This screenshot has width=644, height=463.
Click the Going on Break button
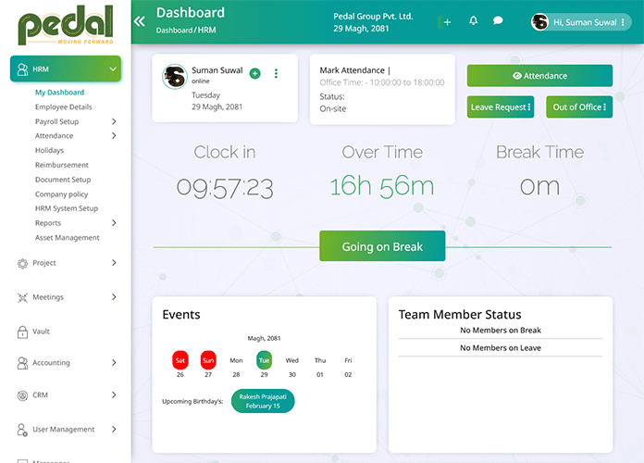[x=382, y=246]
